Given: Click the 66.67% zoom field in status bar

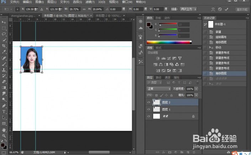Looking at the screenshot, I should [14, 152].
